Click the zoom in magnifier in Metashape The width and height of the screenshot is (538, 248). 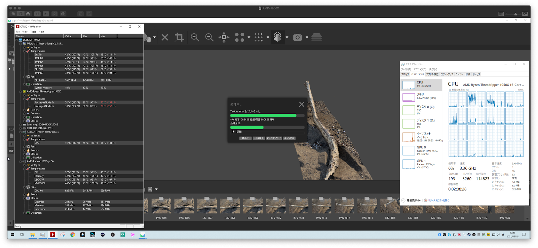pyautogui.click(x=195, y=37)
